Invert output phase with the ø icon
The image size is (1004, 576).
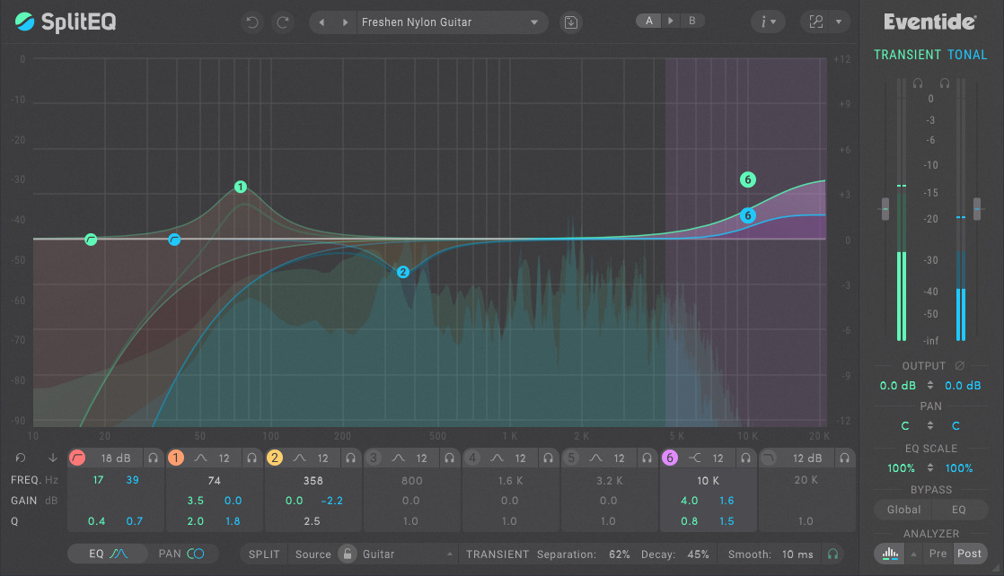click(959, 365)
